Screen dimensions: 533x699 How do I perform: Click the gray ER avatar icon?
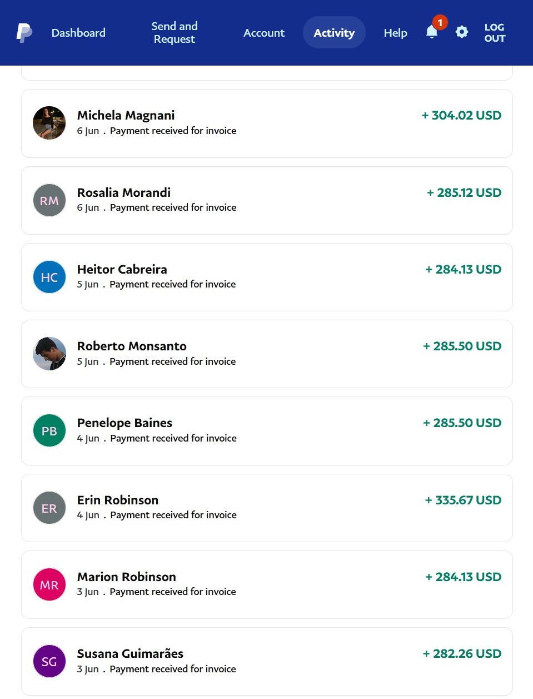tap(49, 508)
